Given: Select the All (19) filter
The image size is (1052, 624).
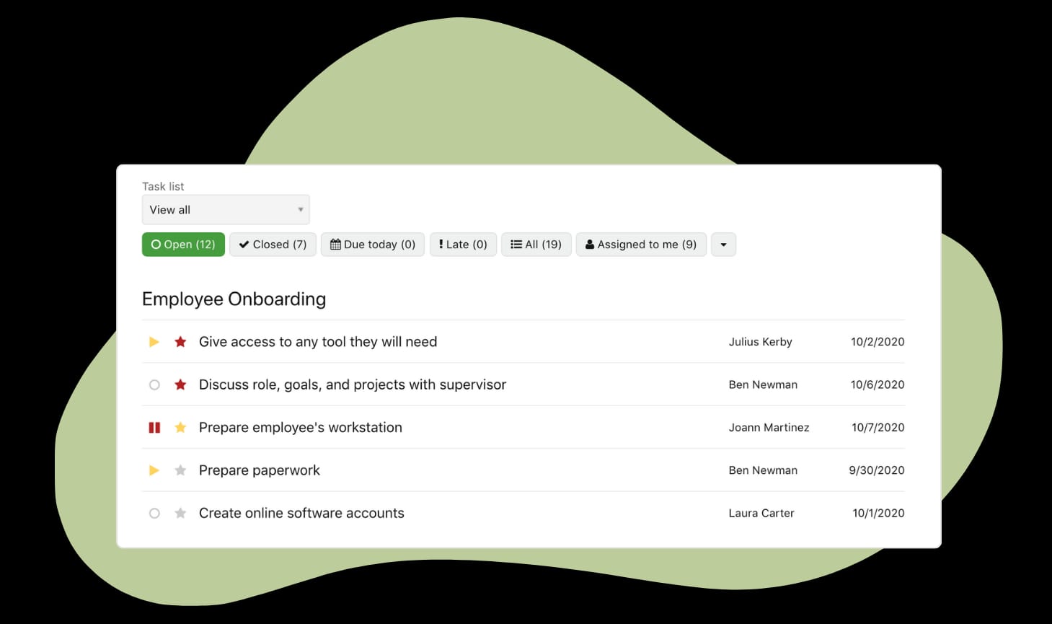Looking at the screenshot, I should pos(536,244).
